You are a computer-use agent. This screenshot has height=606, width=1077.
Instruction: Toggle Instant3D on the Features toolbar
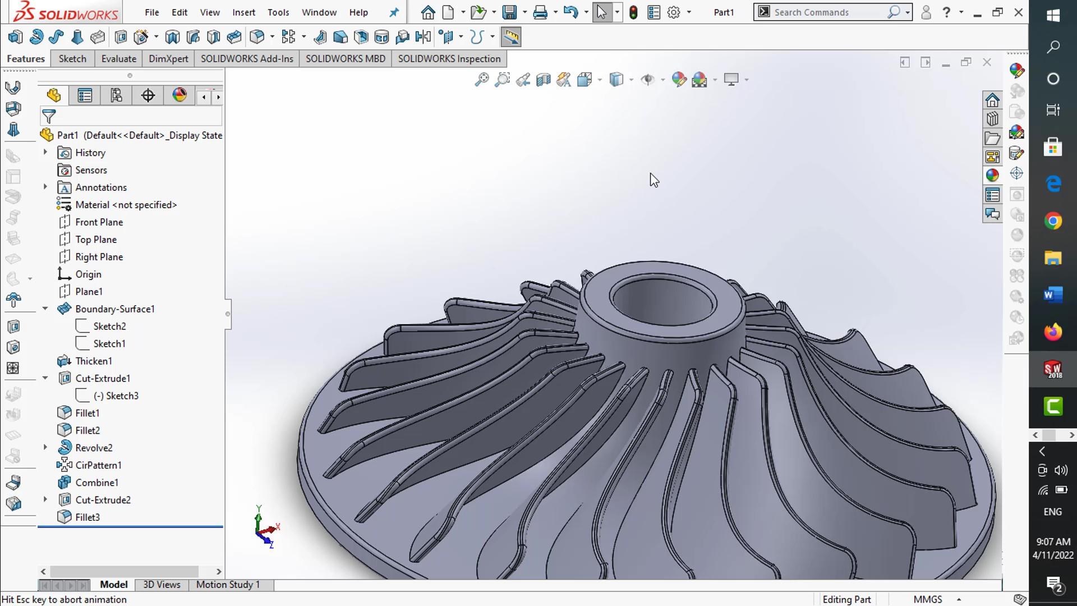pos(511,36)
